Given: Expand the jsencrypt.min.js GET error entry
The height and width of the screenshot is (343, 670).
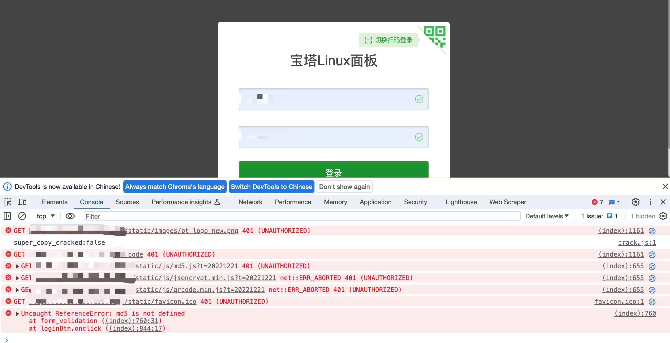Looking at the screenshot, I should [x=17, y=278].
